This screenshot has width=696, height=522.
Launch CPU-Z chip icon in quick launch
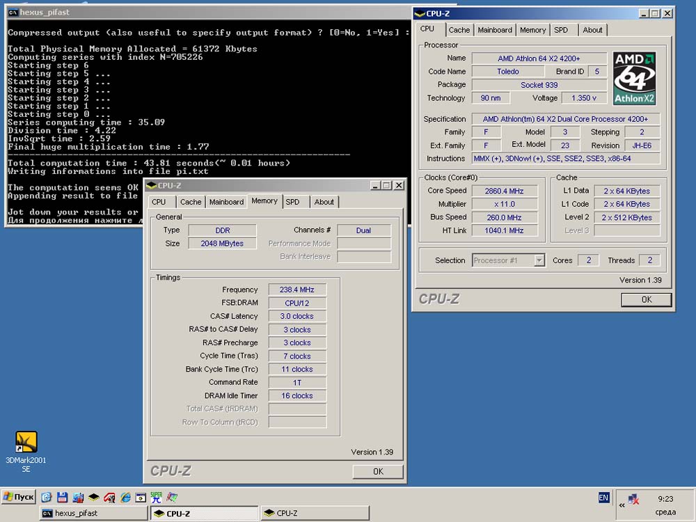tap(94, 497)
